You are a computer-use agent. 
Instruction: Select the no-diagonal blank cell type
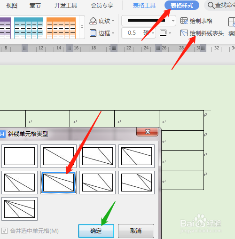pos(19,156)
